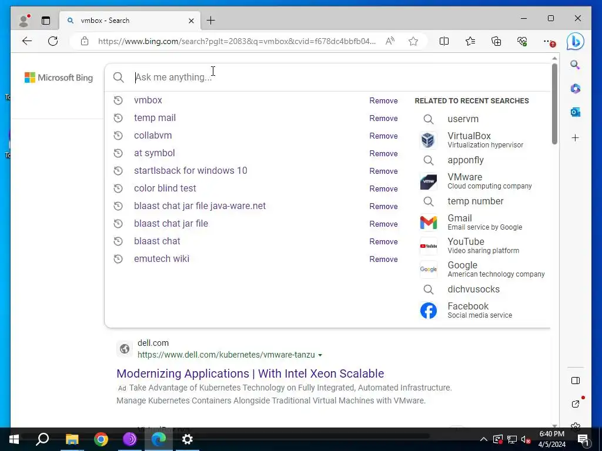
Task: Remove vmbox from search history
Action: (x=383, y=100)
